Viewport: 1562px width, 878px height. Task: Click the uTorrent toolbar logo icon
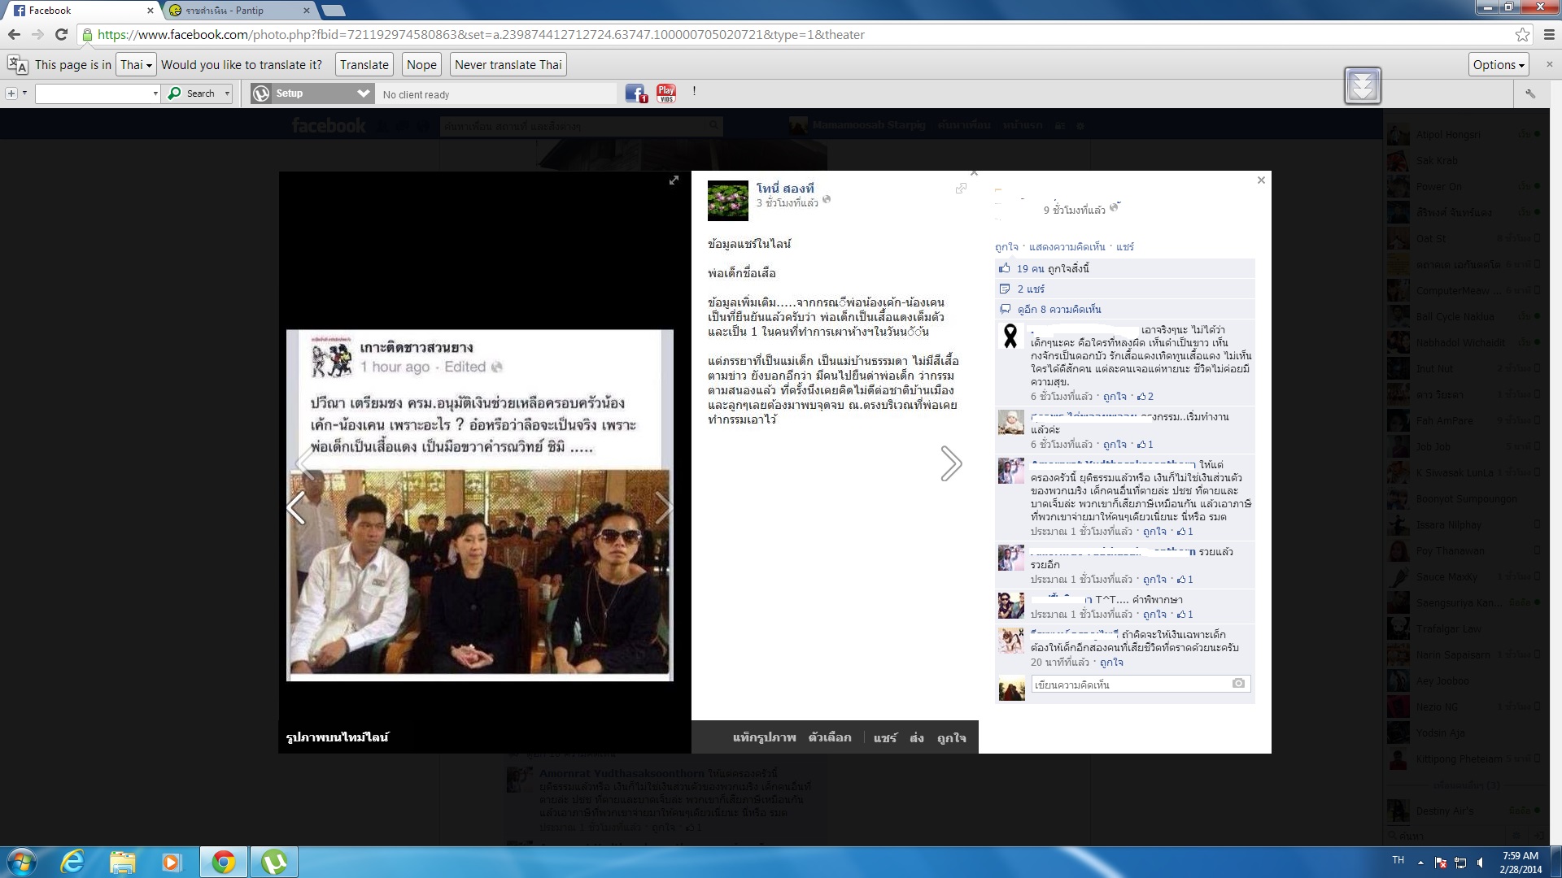pyautogui.click(x=261, y=93)
